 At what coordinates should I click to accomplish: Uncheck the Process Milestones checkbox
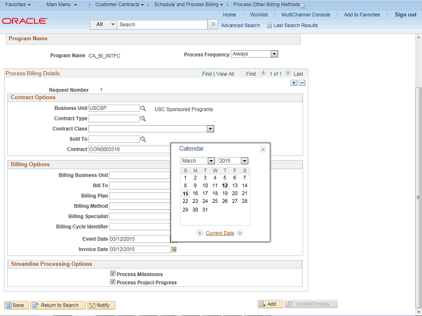[113, 274]
